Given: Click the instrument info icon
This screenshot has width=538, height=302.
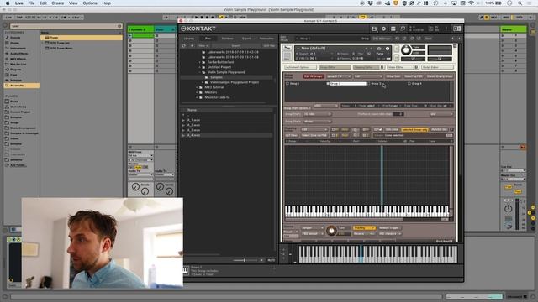Looking at the screenshot, I should (388, 49).
